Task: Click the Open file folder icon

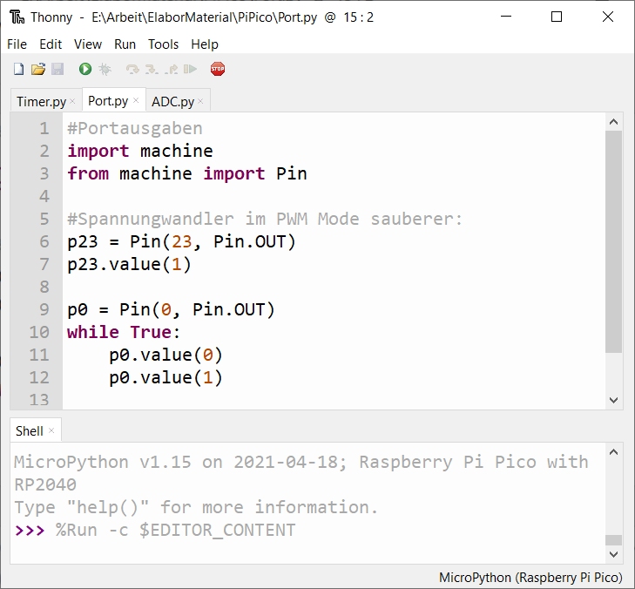Action: pyautogui.click(x=37, y=69)
